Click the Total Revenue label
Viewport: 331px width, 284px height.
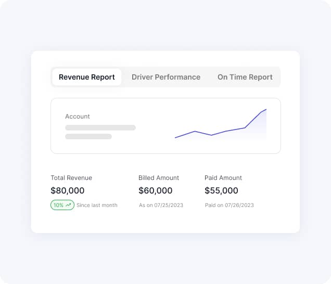tap(71, 178)
